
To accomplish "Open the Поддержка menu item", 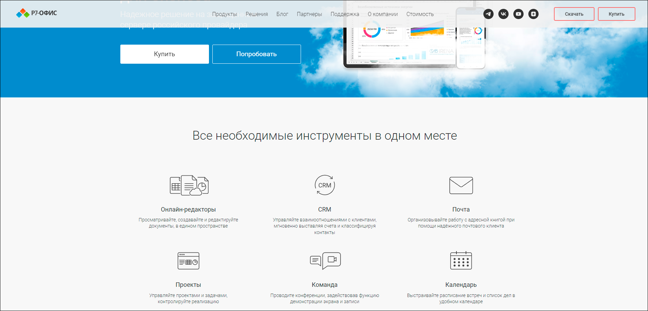I will [345, 14].
